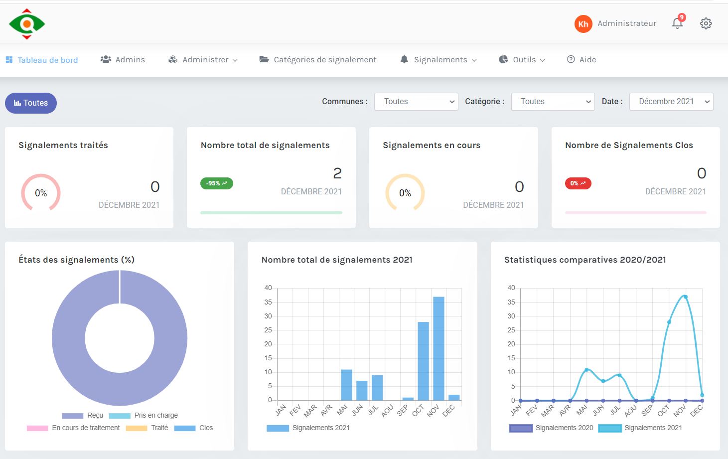Click the orange Kh avatar icon

(583, 24)
